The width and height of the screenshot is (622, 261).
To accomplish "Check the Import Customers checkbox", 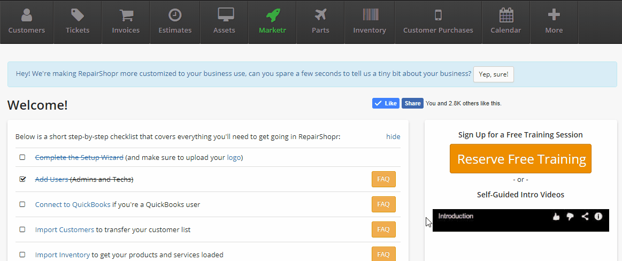I will point(22,229).
